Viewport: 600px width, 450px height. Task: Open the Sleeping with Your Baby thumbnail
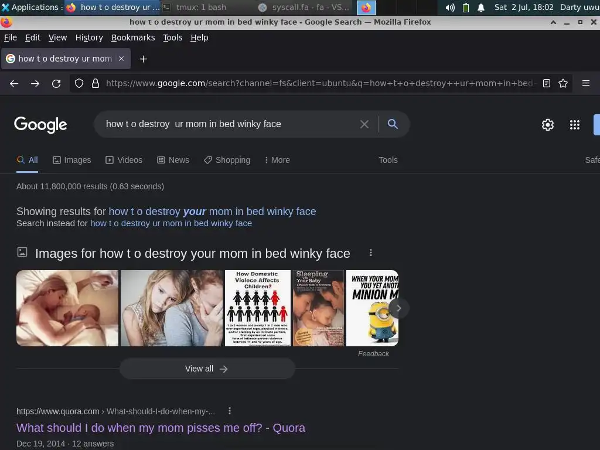[x=318, y=308]
